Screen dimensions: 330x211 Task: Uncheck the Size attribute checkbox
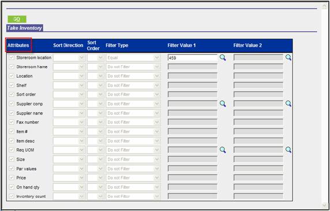coord(12,159)
